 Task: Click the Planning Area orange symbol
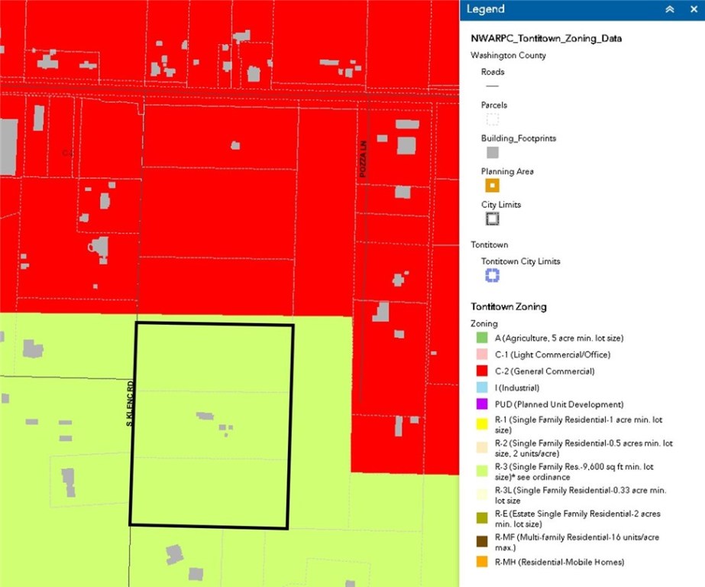[x=491, y=185]
